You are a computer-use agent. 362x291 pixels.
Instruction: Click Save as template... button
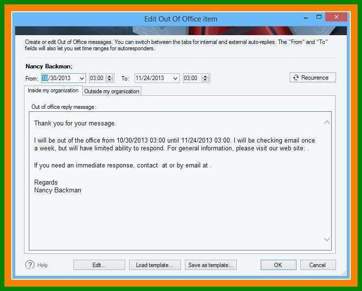click(210, 265)
